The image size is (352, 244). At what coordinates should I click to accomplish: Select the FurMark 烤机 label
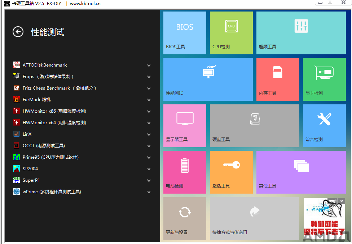[x=36, y=99]
